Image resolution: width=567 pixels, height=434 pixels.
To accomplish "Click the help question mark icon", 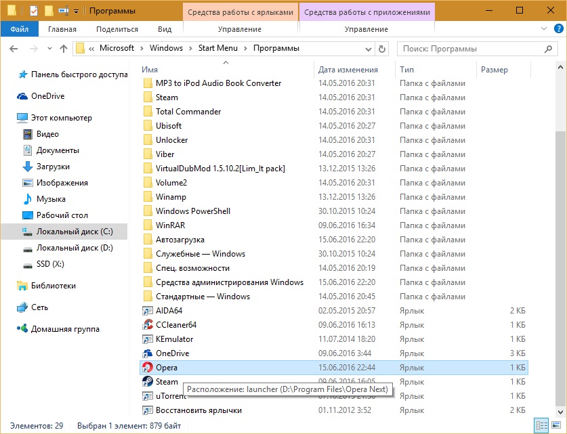I will [559, 29].
